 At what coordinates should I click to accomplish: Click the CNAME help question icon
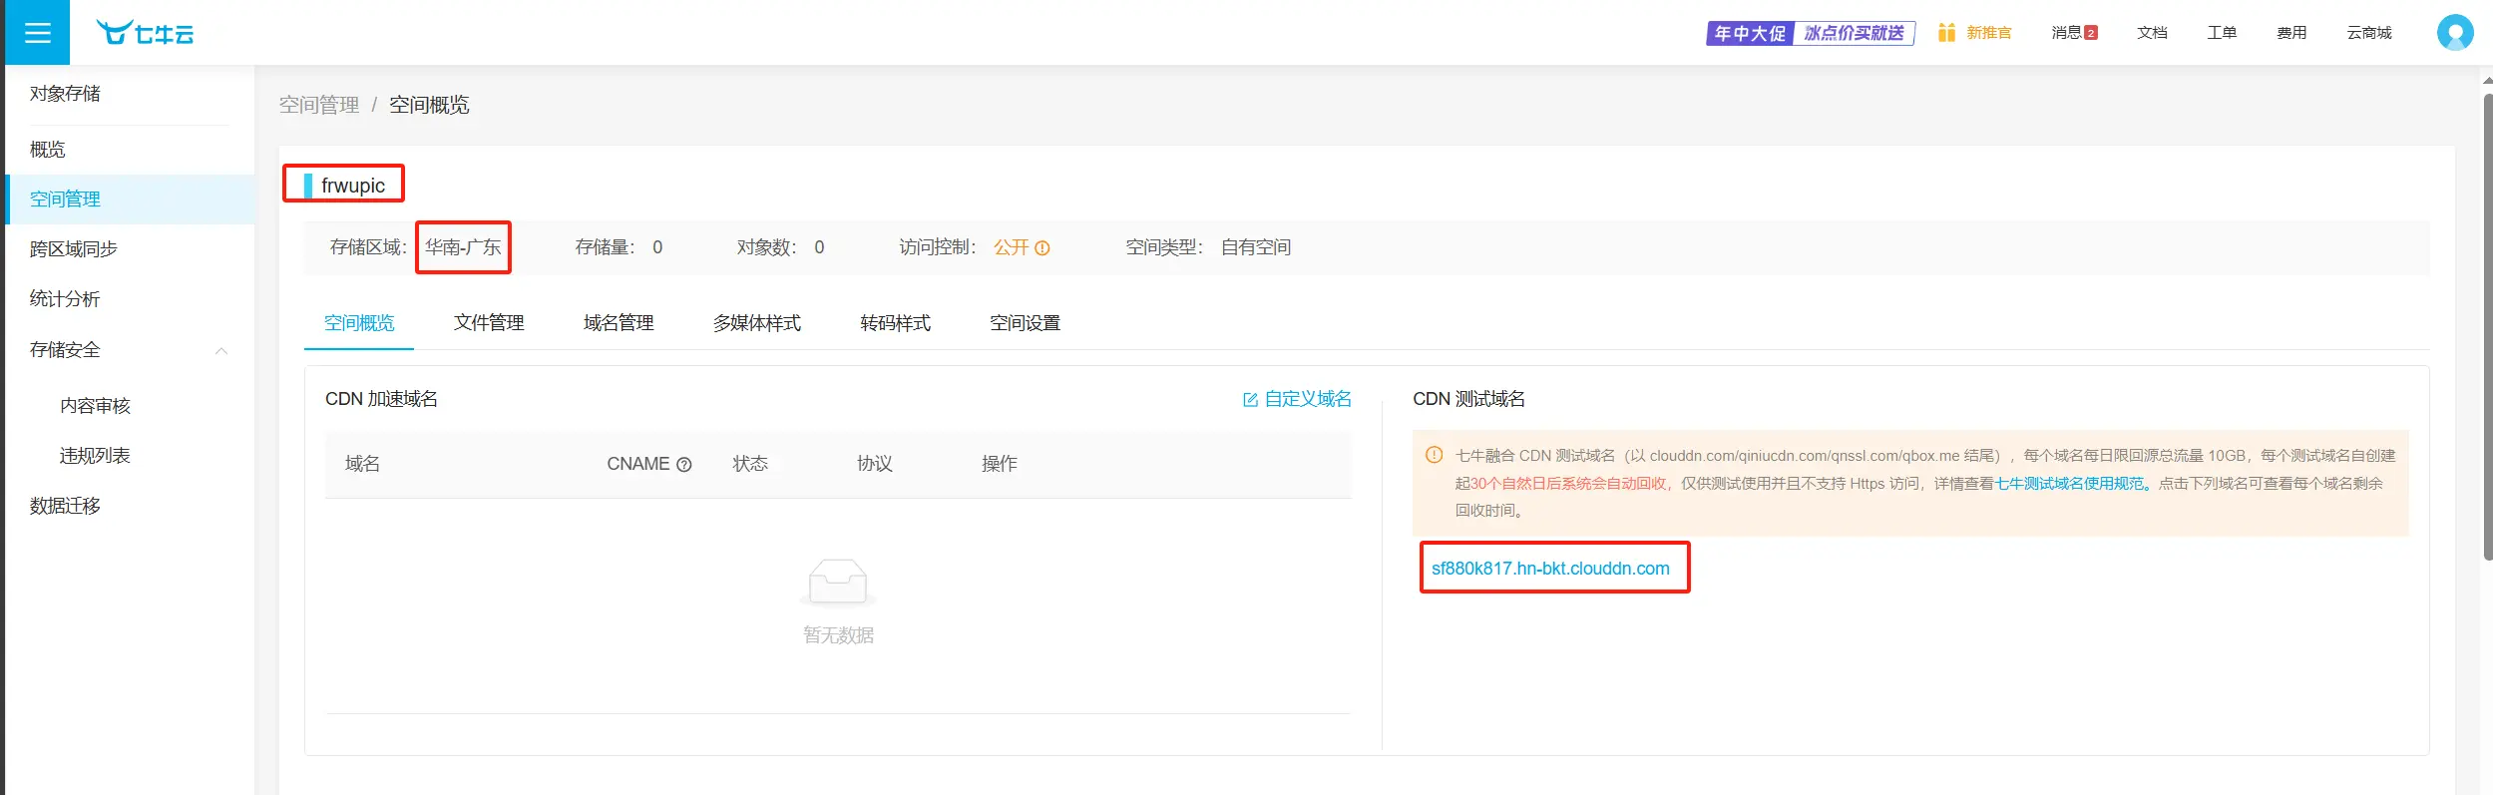click(684, 465)
